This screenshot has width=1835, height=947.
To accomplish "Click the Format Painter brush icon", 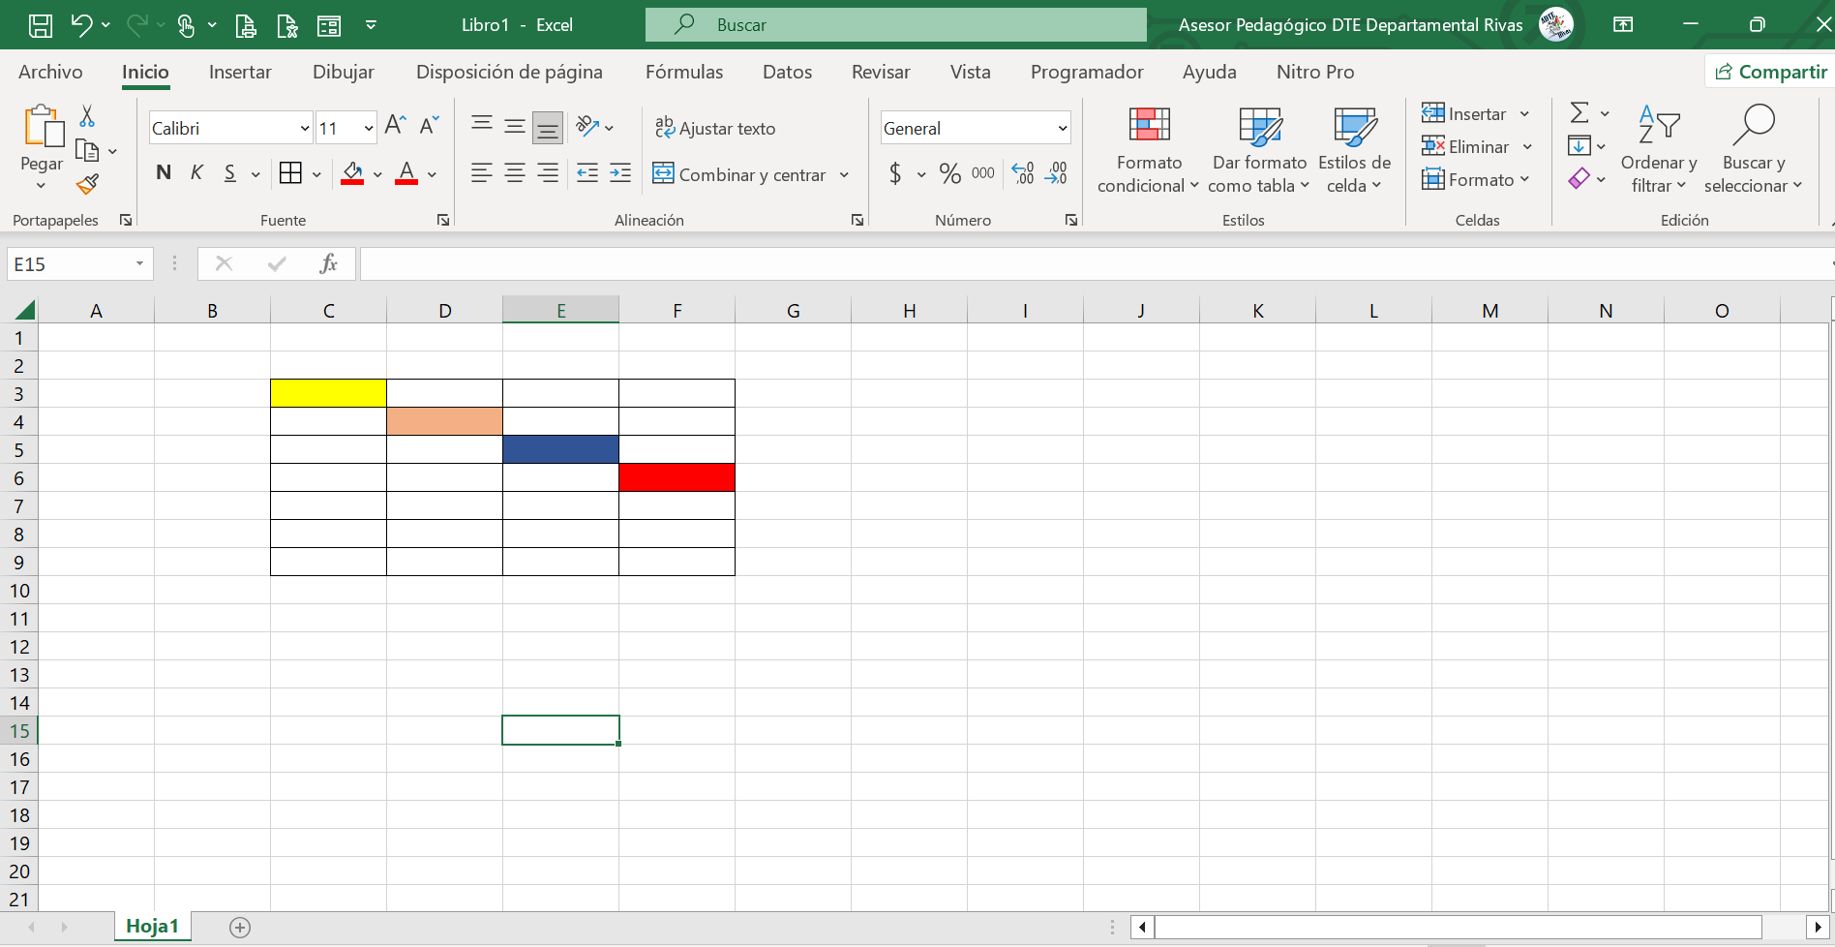I will [x=88, y=184].
